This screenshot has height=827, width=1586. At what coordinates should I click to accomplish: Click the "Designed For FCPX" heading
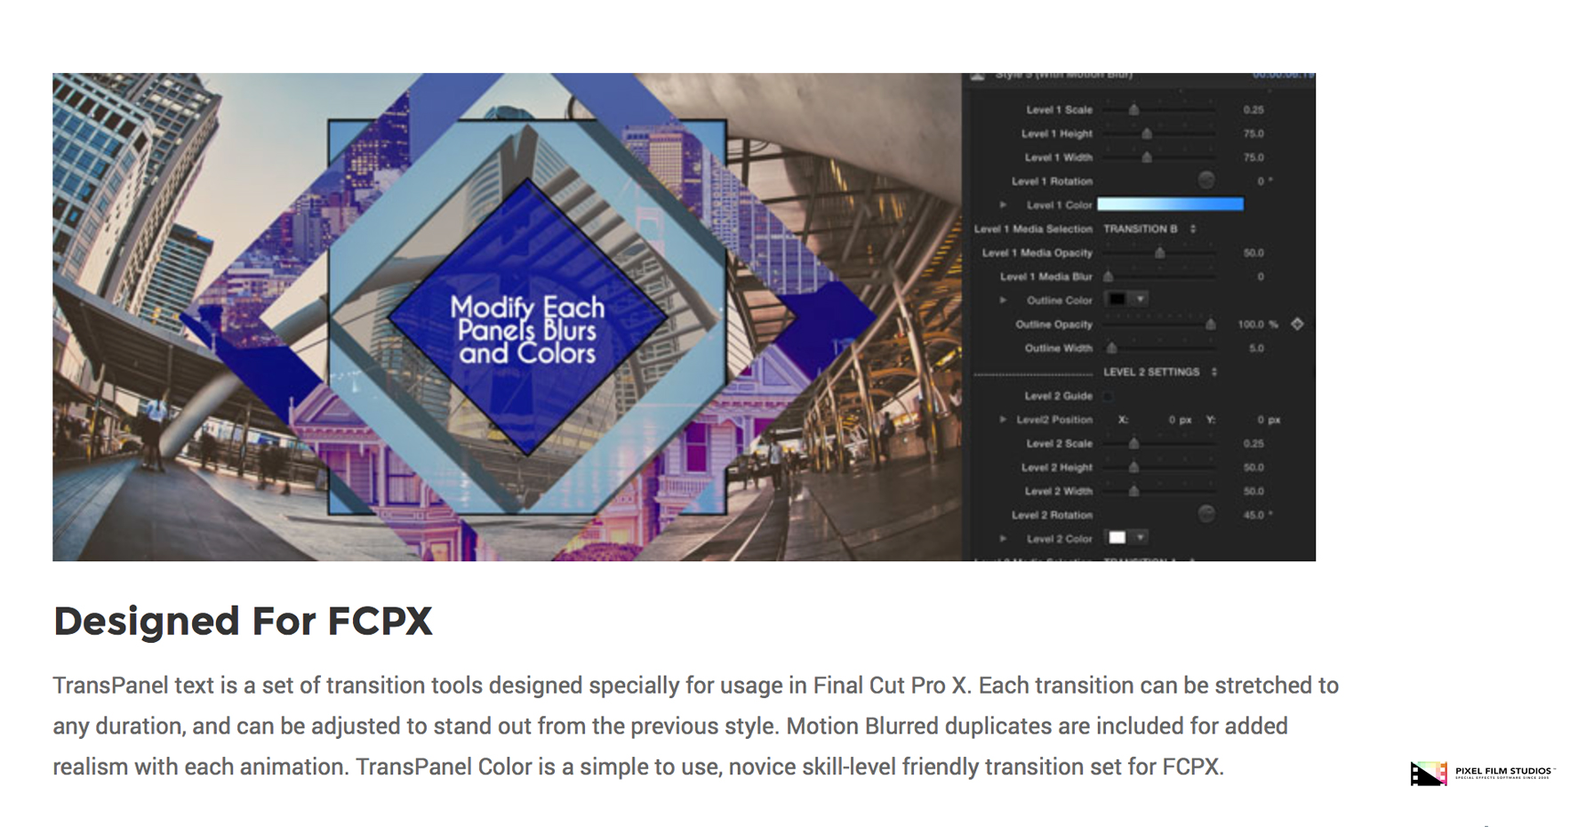point(243,621)
